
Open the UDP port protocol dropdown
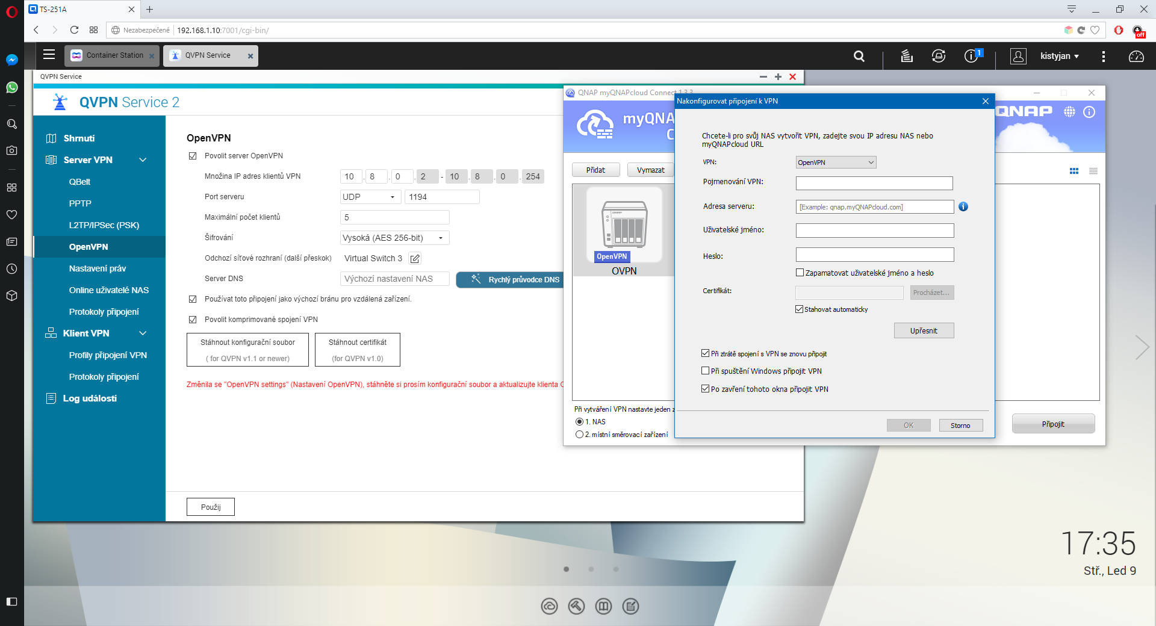point(370,197)
